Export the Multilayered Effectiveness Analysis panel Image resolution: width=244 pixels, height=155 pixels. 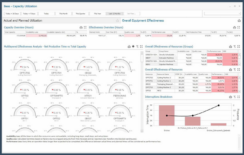coord(129,46)
